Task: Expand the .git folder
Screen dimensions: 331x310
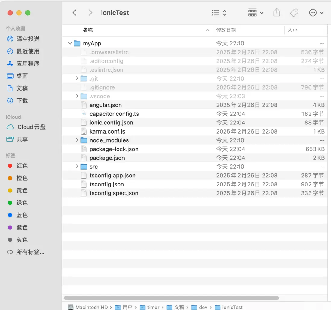Action: [x=77, y=78]
